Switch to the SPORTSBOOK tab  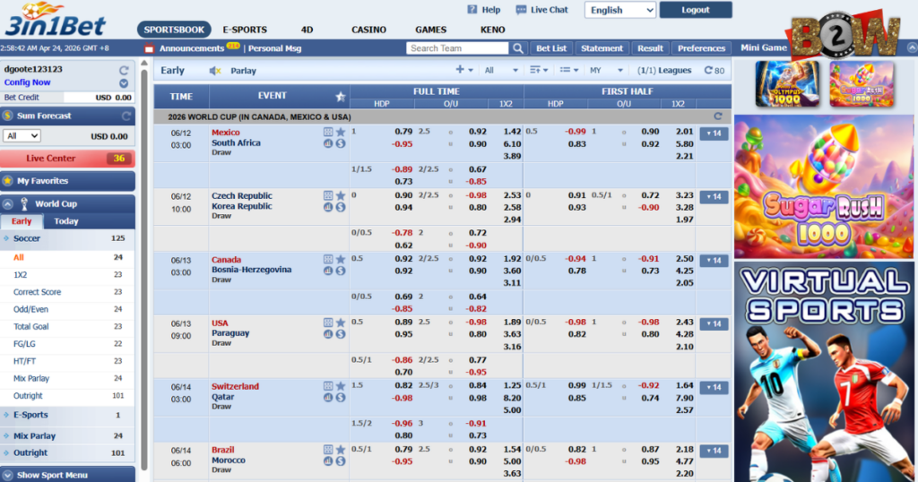click(174, 30)
